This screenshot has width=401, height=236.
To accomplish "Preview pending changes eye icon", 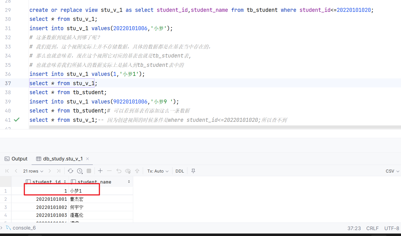I will (128, 171).
